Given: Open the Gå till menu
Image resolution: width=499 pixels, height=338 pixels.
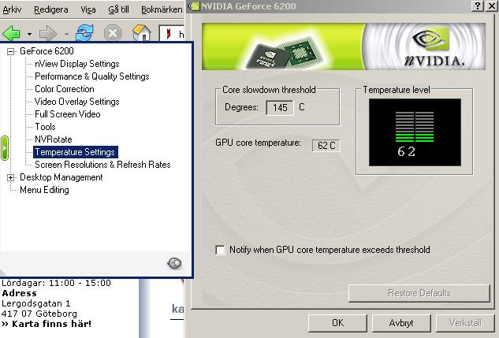Looking at the screenshot, I should [118, 9].
